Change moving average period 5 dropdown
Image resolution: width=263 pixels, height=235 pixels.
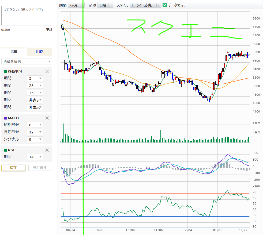[35, 78]
